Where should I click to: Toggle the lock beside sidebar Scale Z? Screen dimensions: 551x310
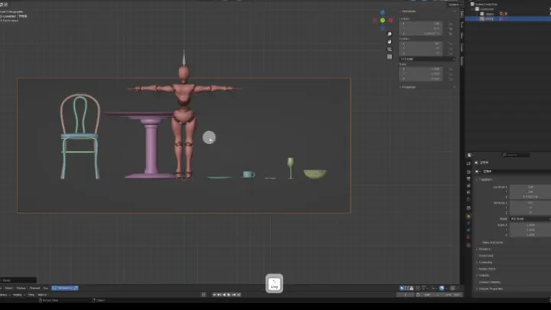(x=450, y=79)
